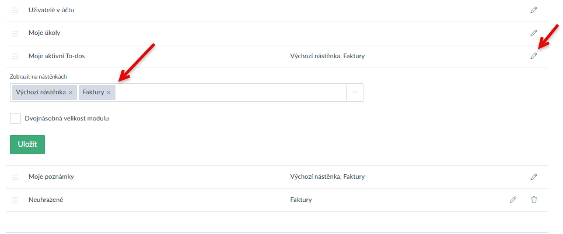Enable Dvojnásobná velikost modulu checkbox

click(x=16, y=118)
